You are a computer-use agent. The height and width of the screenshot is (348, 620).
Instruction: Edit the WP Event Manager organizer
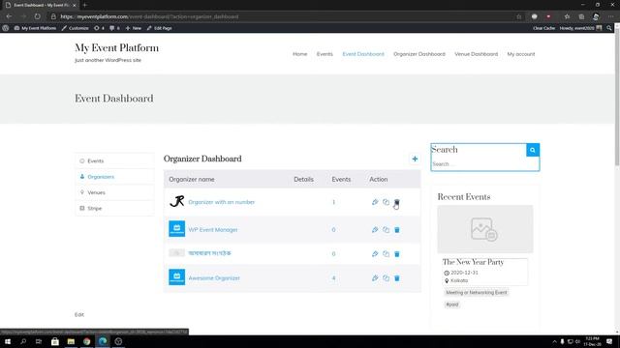point(375,230)
